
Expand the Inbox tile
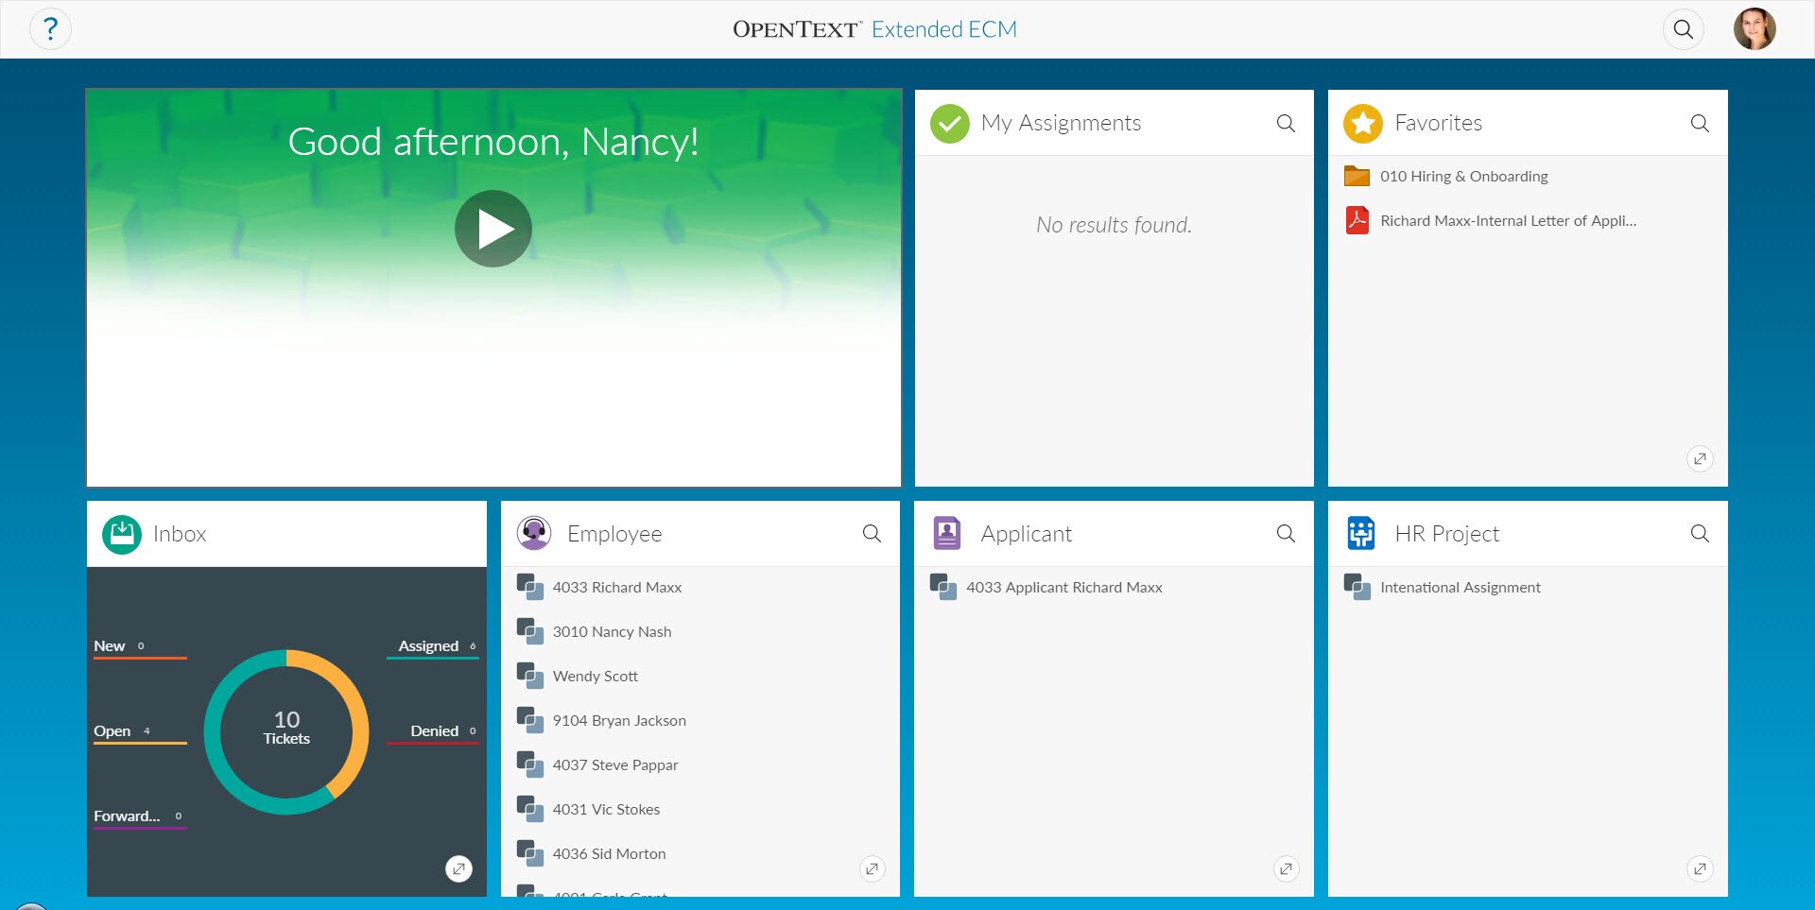click(x=458, y=868)
